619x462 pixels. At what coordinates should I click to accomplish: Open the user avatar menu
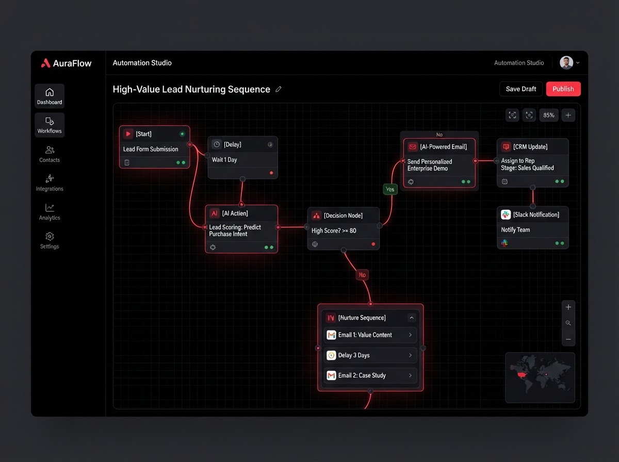coord(569,63)
